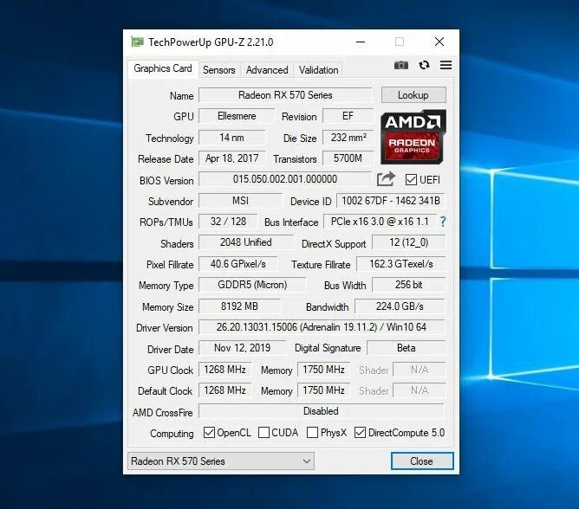Click the AMD CrossFire field Disabled
The width and height of the screenshot is (579, 509).
(322, 411)
